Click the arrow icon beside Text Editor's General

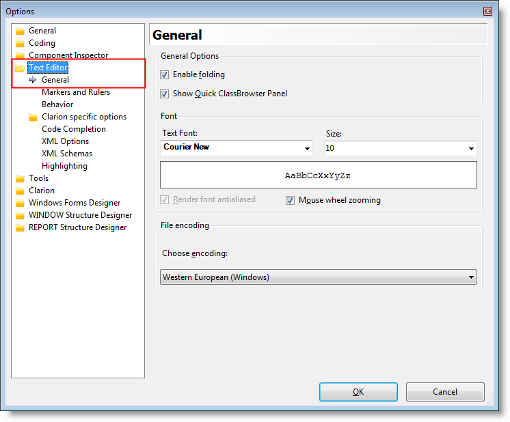(x=33, y=80)
